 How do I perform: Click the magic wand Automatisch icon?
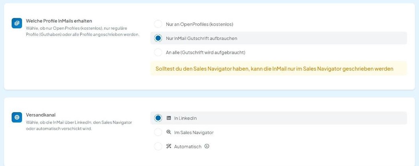click(169, 146)
